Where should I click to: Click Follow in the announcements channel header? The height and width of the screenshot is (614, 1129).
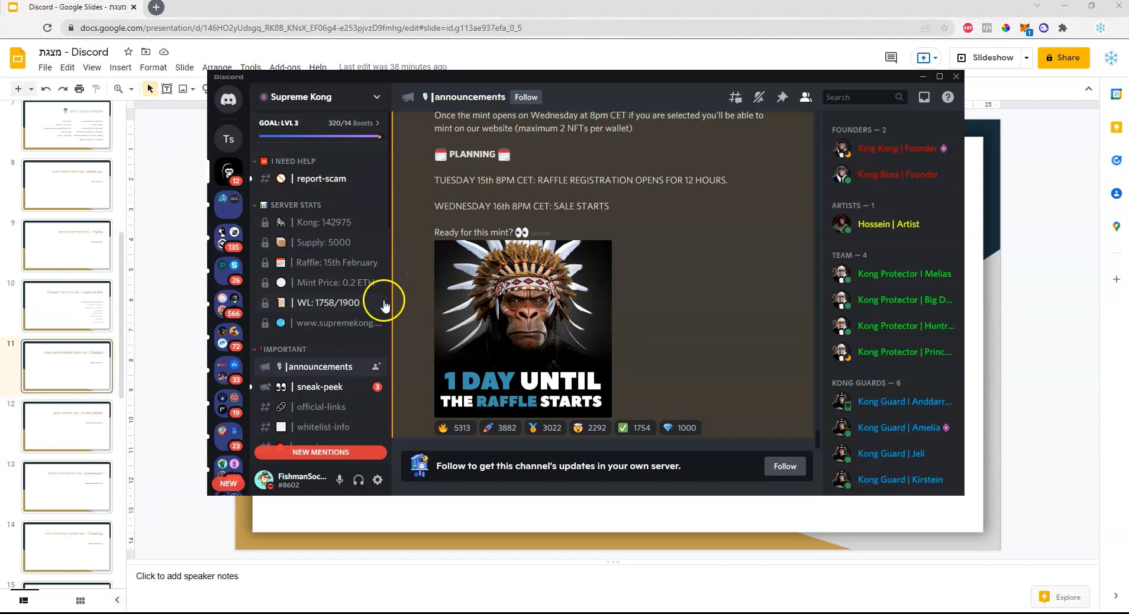pyautogui.click(x=525, y=97)
